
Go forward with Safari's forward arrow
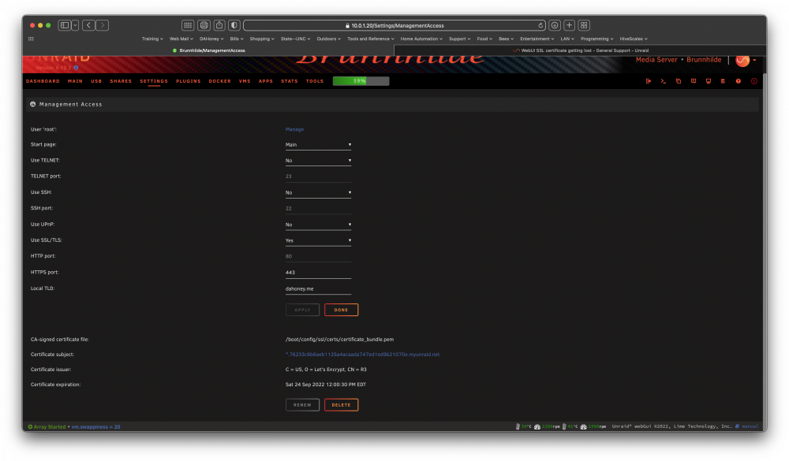coord(102,25)
